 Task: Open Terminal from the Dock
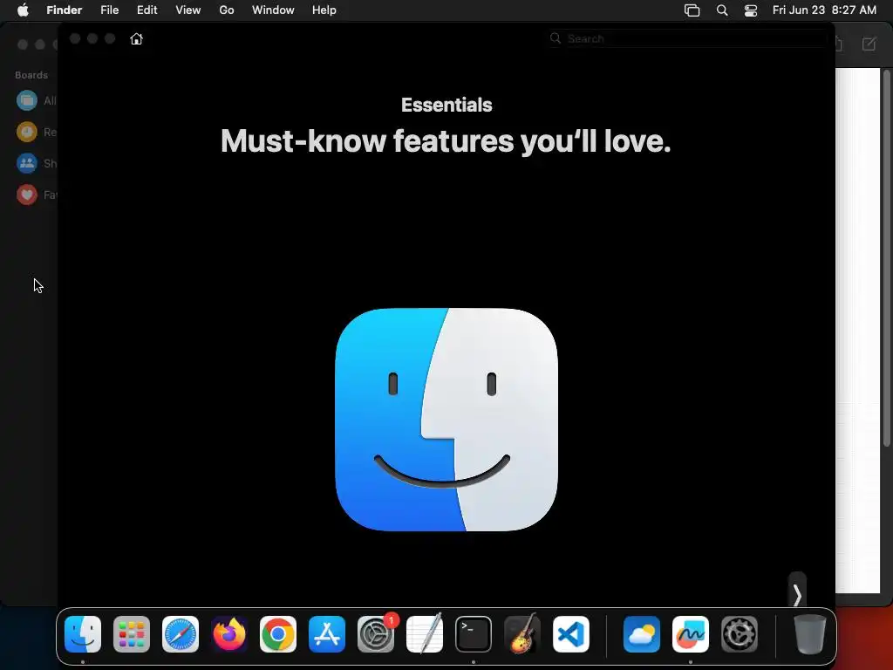pyautogui.click(x=474, y=634)
